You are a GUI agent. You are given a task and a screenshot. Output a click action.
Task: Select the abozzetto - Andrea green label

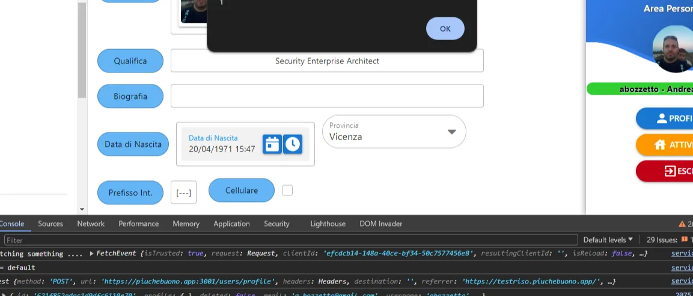pos(640,89)
